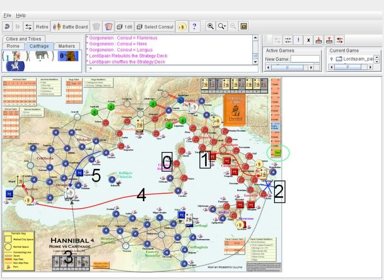384x280 pixels.
Task: Click the step forward through logfile icon
Action: [18, 26]
